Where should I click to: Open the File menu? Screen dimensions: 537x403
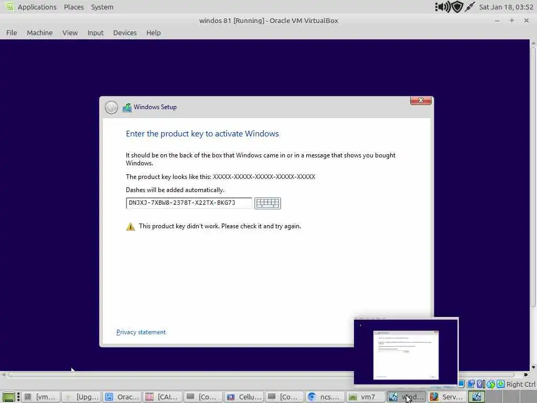click(12, 33)
